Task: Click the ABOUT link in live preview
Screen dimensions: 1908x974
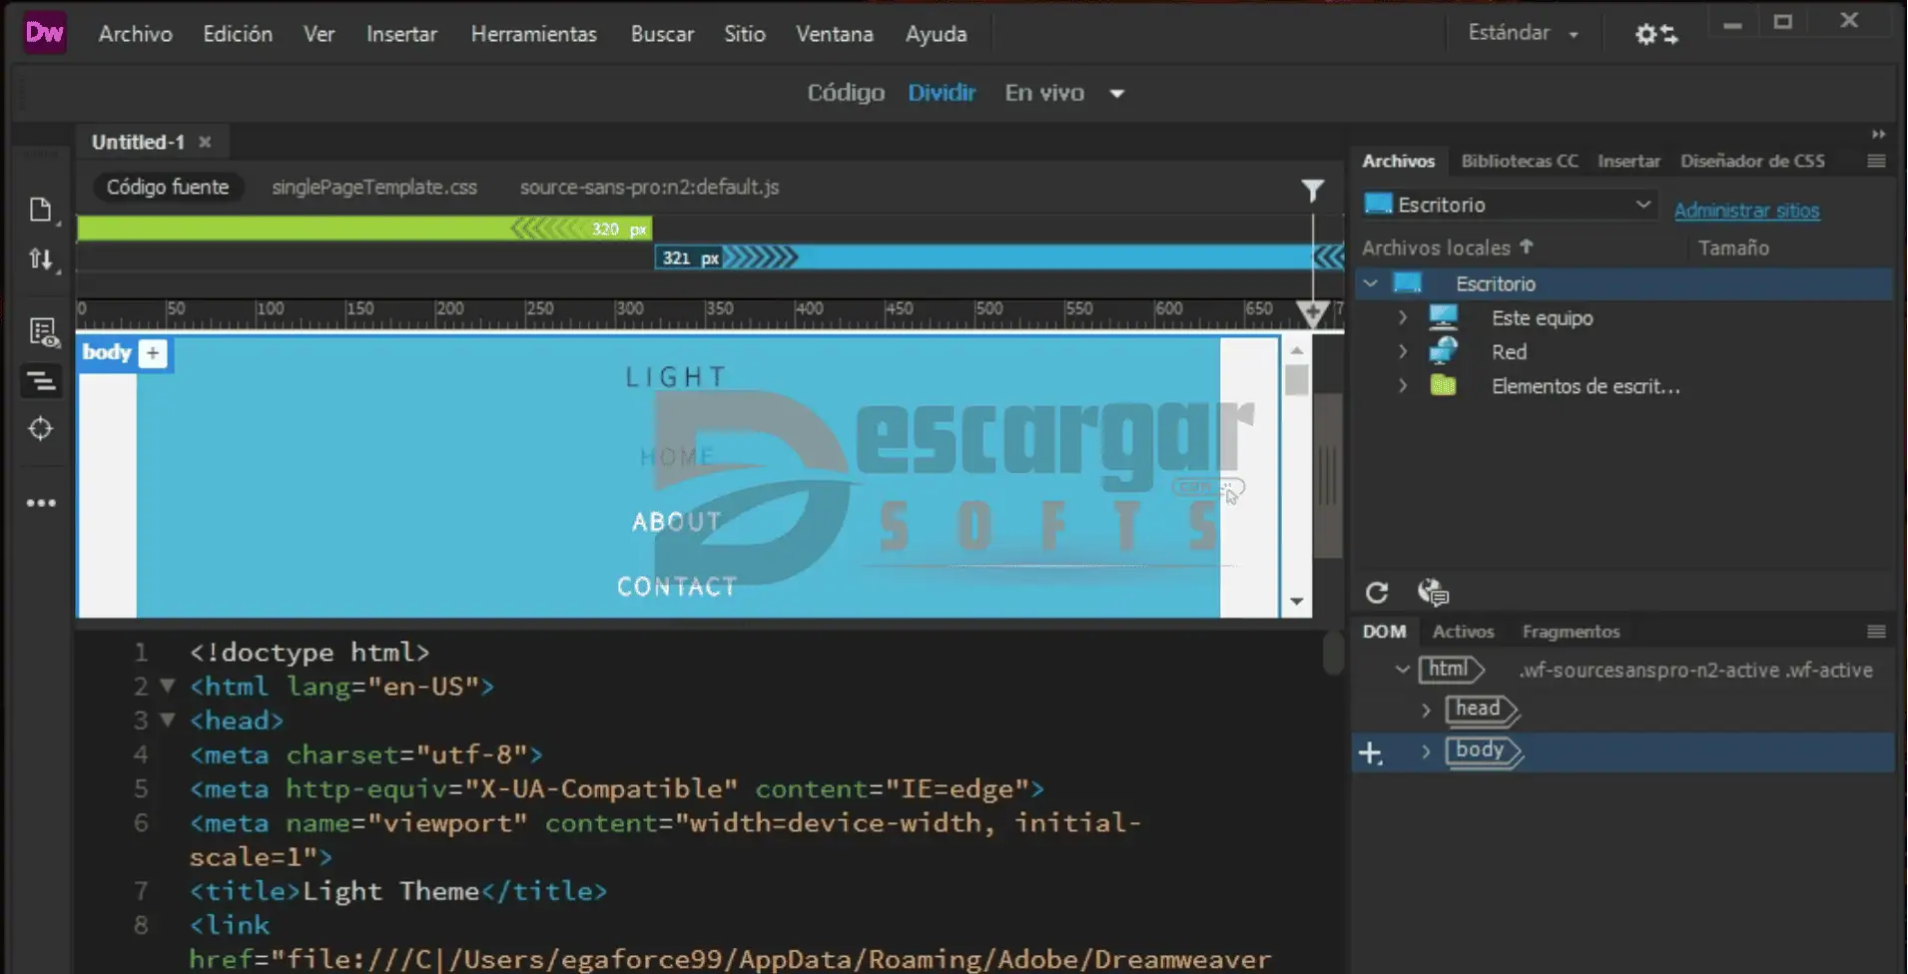Action: [676, 522]
